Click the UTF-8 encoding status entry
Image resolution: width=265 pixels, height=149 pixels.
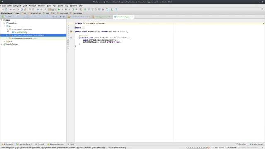point(222,147)
